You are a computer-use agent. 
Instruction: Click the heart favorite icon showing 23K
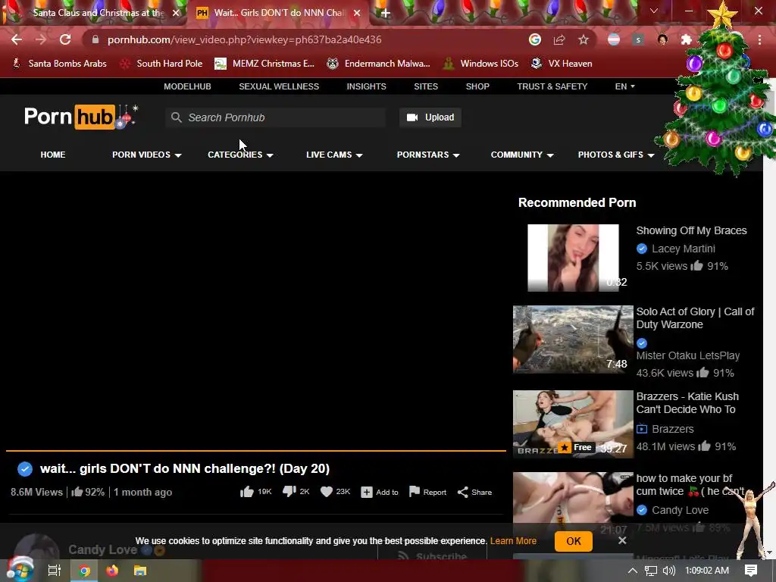[x=327, y=491]
